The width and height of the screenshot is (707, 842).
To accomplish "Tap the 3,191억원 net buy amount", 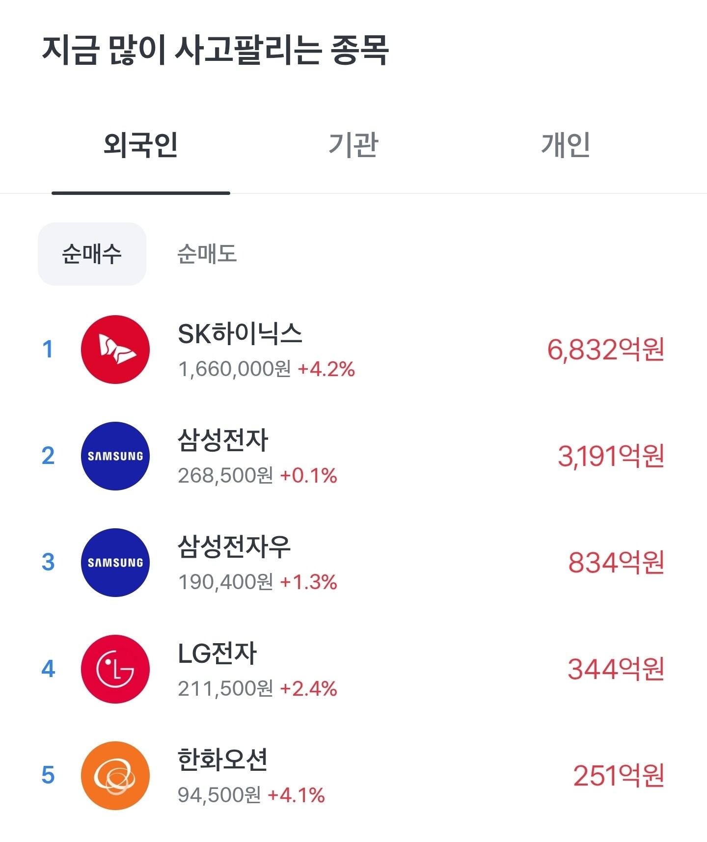I will pyautogui.click(x=611, y=456).
